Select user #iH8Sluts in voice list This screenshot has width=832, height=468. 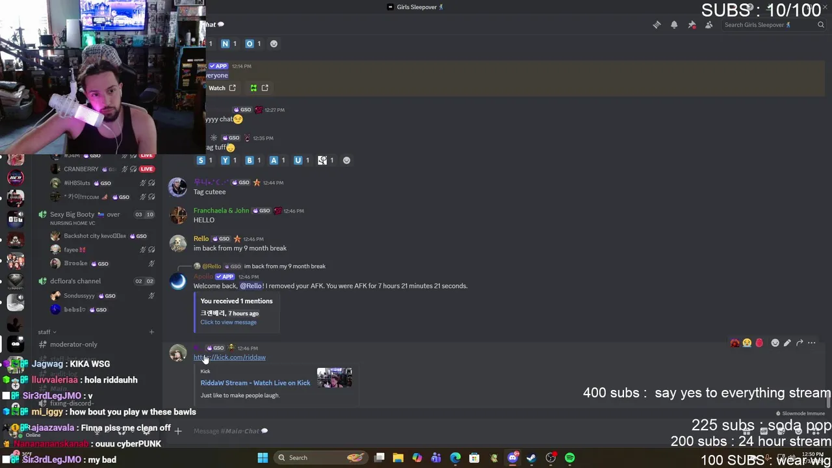pyautogui.click(x=77, y=183)
